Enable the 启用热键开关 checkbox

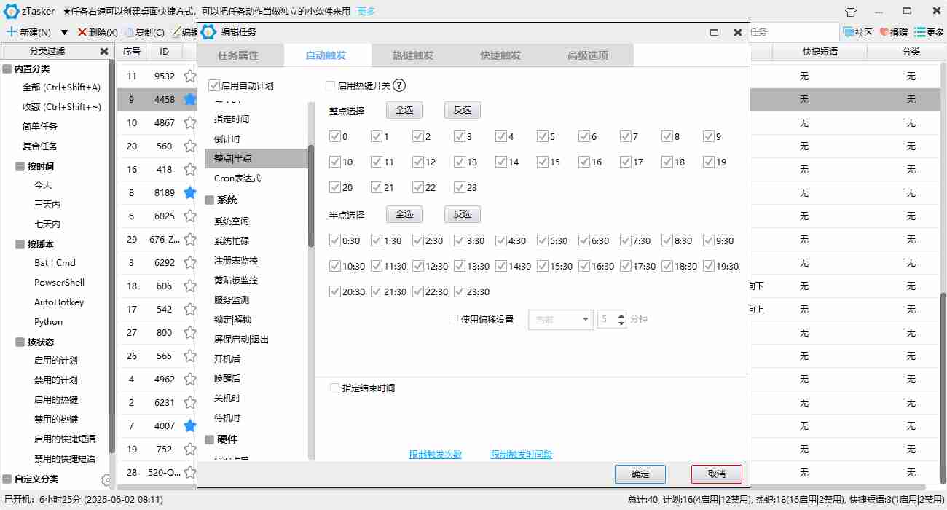[x=331, y=86]
